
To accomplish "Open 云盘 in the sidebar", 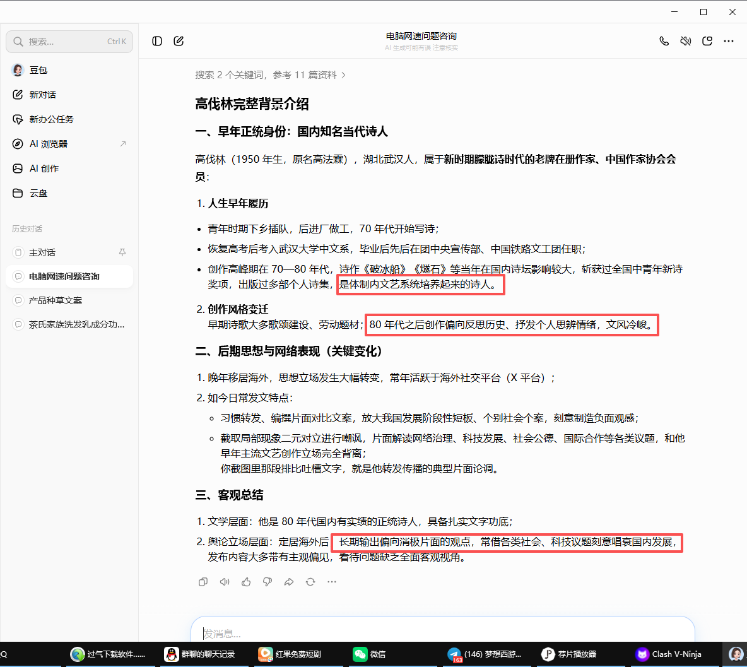I will pos(69,193).
